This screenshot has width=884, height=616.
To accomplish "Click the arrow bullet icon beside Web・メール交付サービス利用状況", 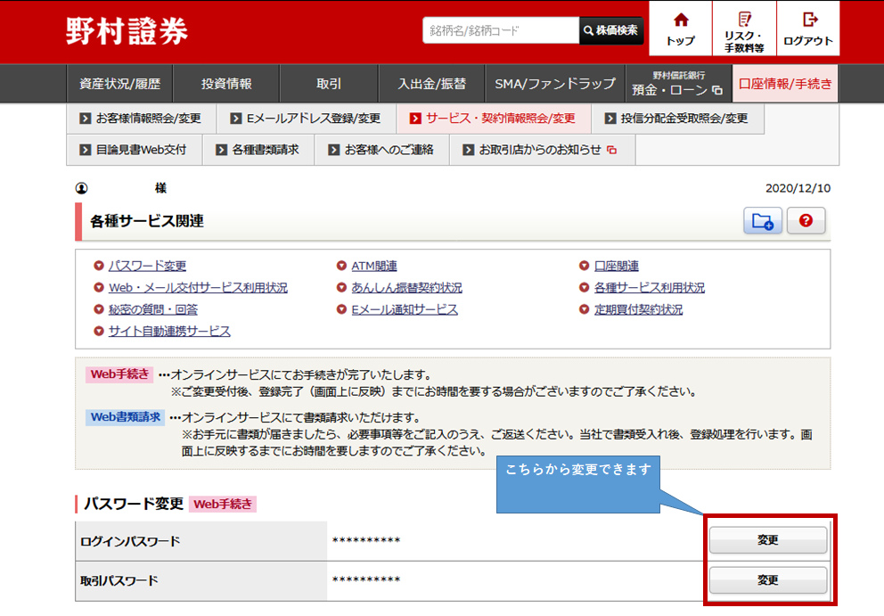I will tap(99, 288).
